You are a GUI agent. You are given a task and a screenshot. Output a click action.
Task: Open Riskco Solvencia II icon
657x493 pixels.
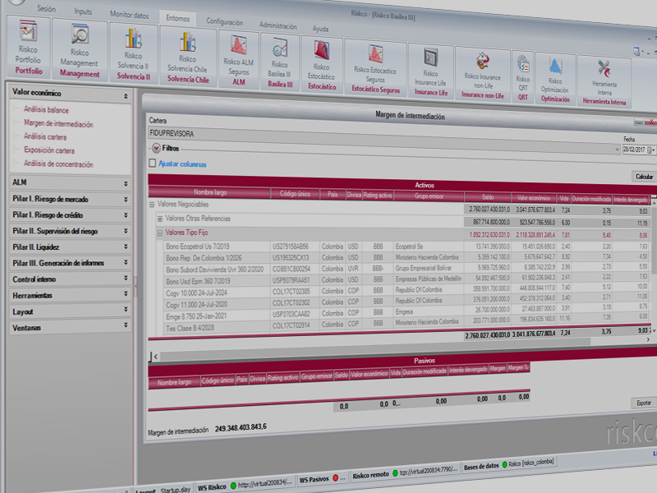[x=133, y=39]
